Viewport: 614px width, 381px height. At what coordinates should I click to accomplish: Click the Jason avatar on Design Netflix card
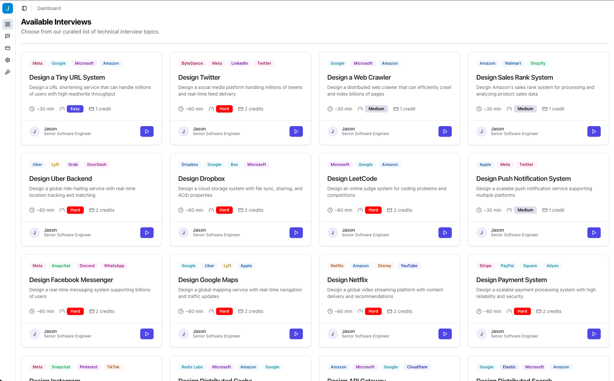pyautogui.click(x=332, y=334)
